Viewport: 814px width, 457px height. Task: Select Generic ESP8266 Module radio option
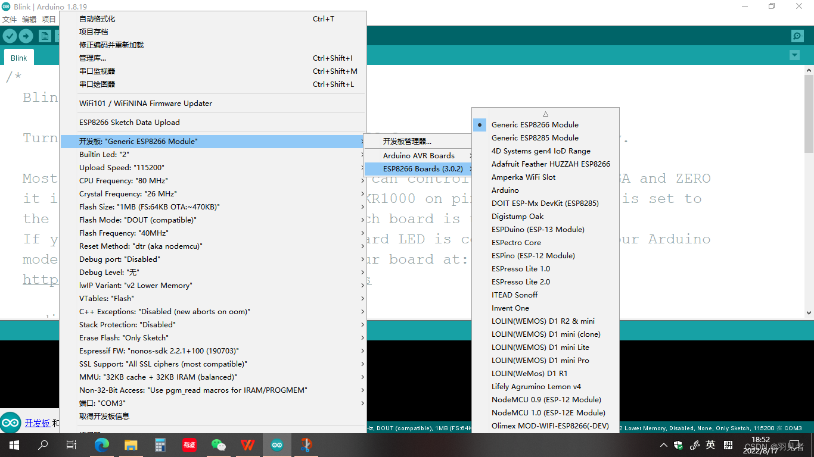tap(545, 125)
